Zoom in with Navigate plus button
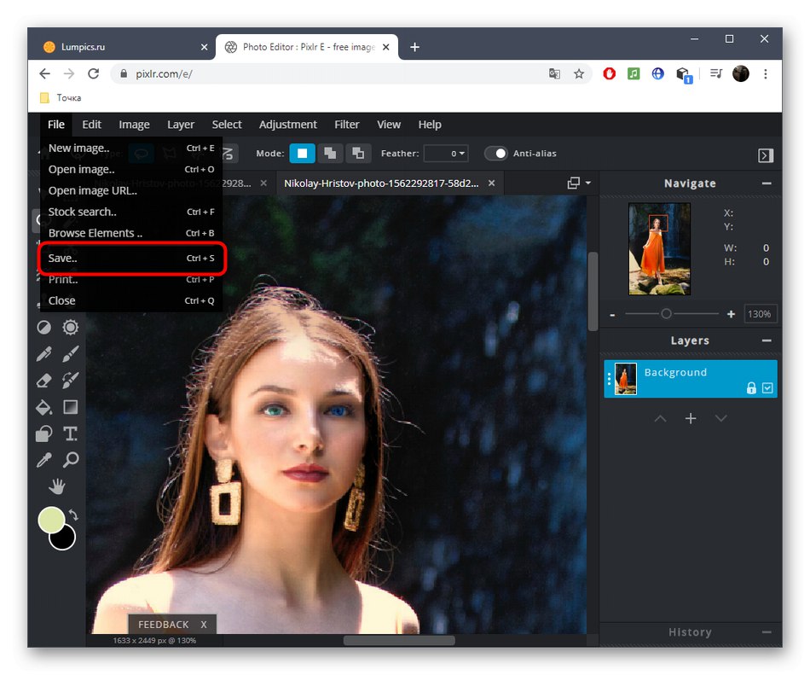Image resolution: width=810 pixels, height=675 pixels. point(731,314)
